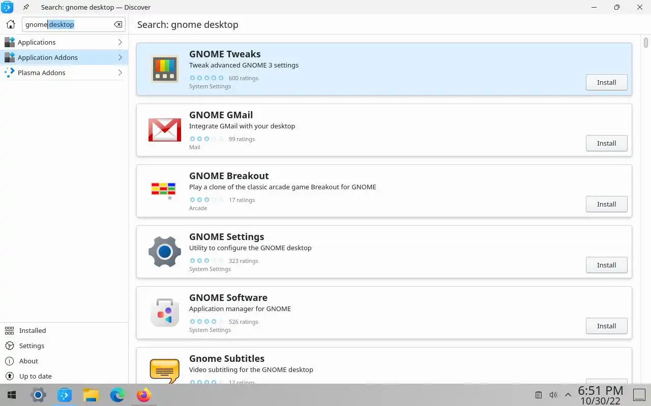Open the Start menu on taskbar

tap(12, 395)
